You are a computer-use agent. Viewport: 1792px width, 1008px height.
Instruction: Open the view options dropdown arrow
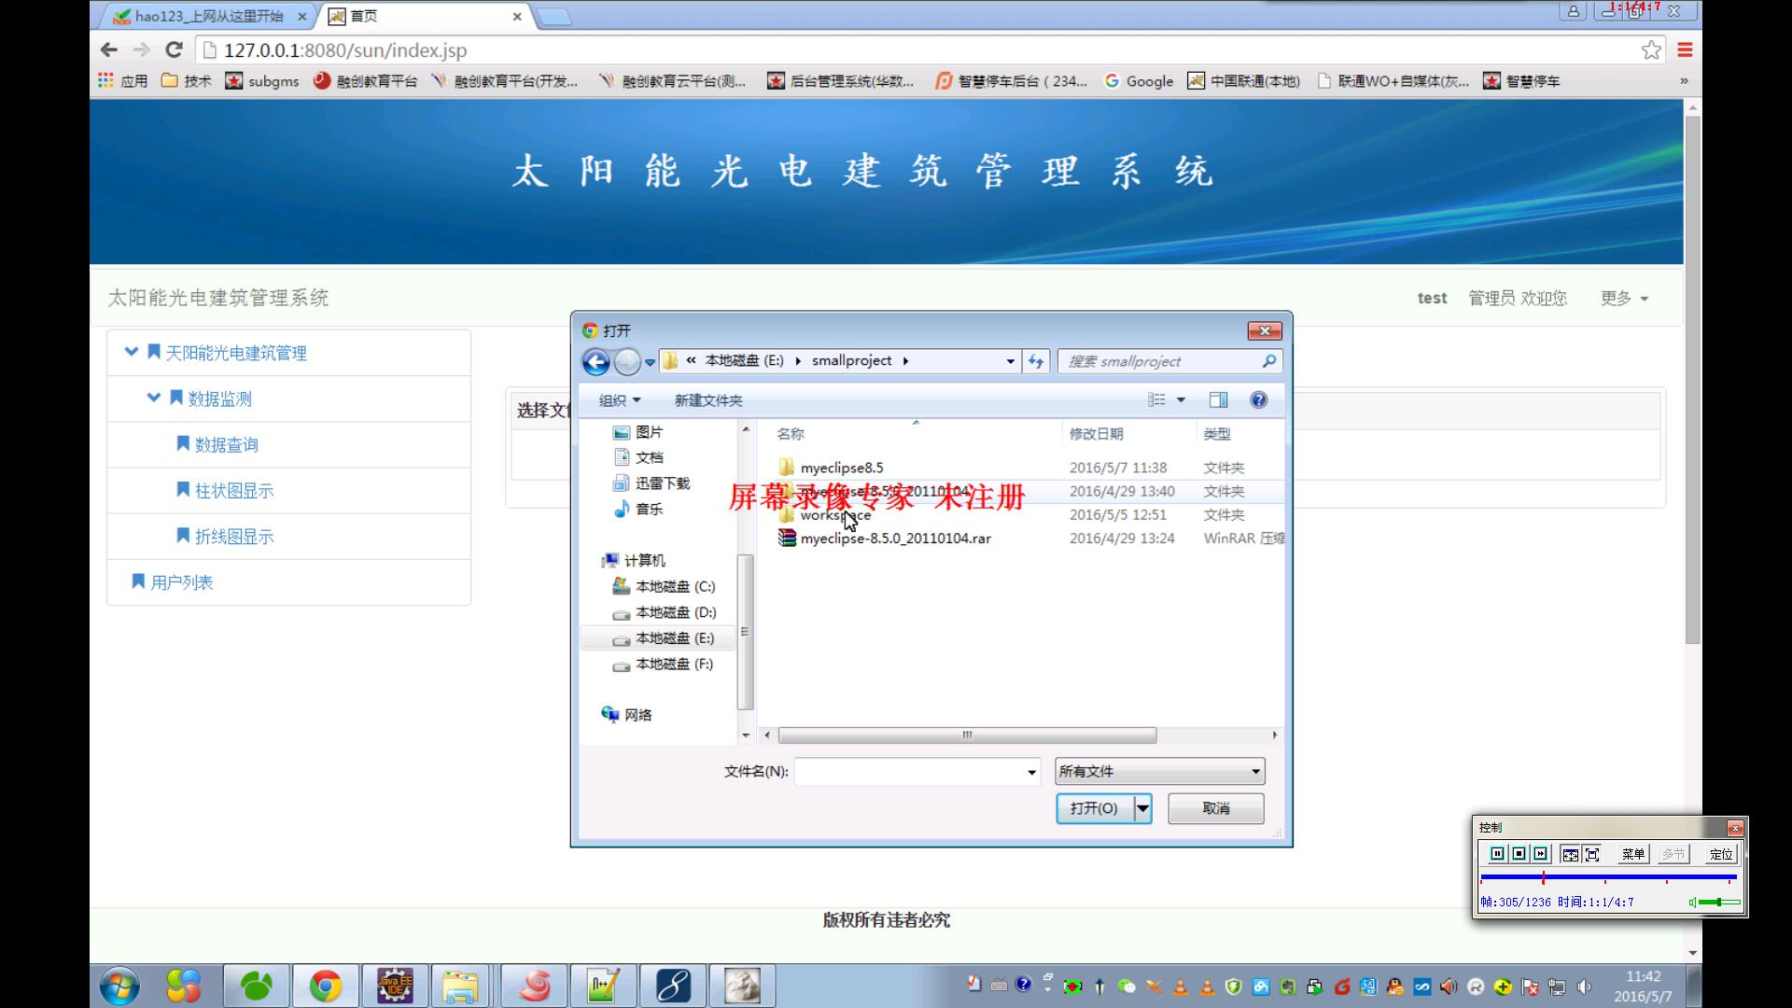click(x=1181, y=400)
